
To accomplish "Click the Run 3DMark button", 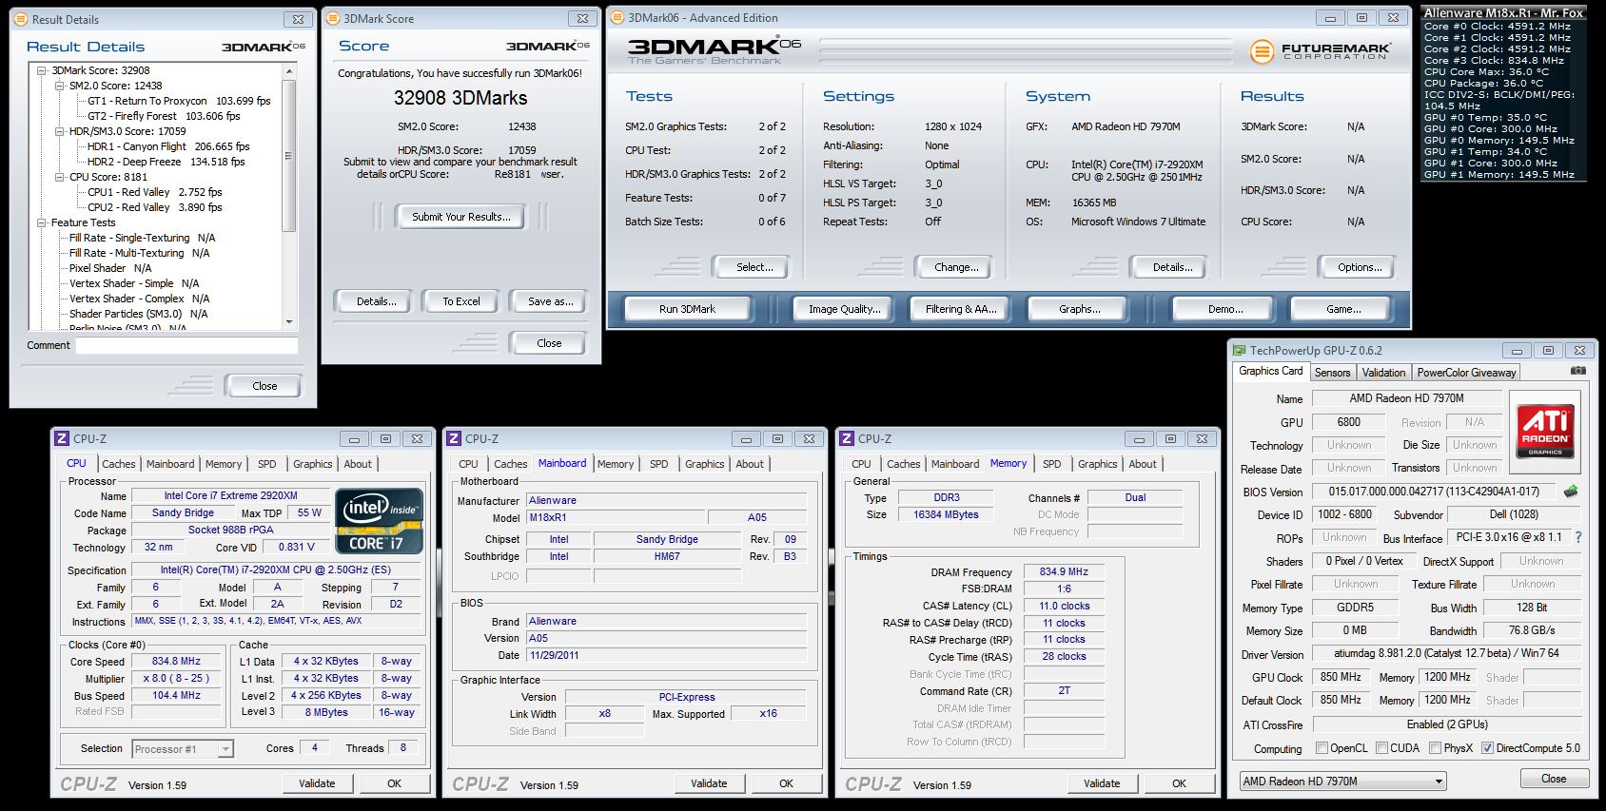I will pos(687,309).
